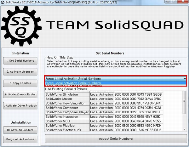Select the 'SolidWorks Composer Player' product cell
Viewport: 189px width, 147px height.
click(x=67, y=112)
